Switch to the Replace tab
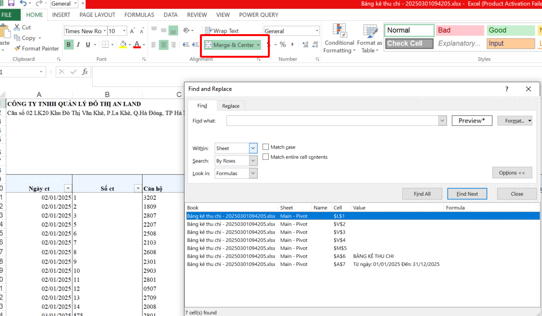Viewport: 542px width, 316px height. point(230,106)
